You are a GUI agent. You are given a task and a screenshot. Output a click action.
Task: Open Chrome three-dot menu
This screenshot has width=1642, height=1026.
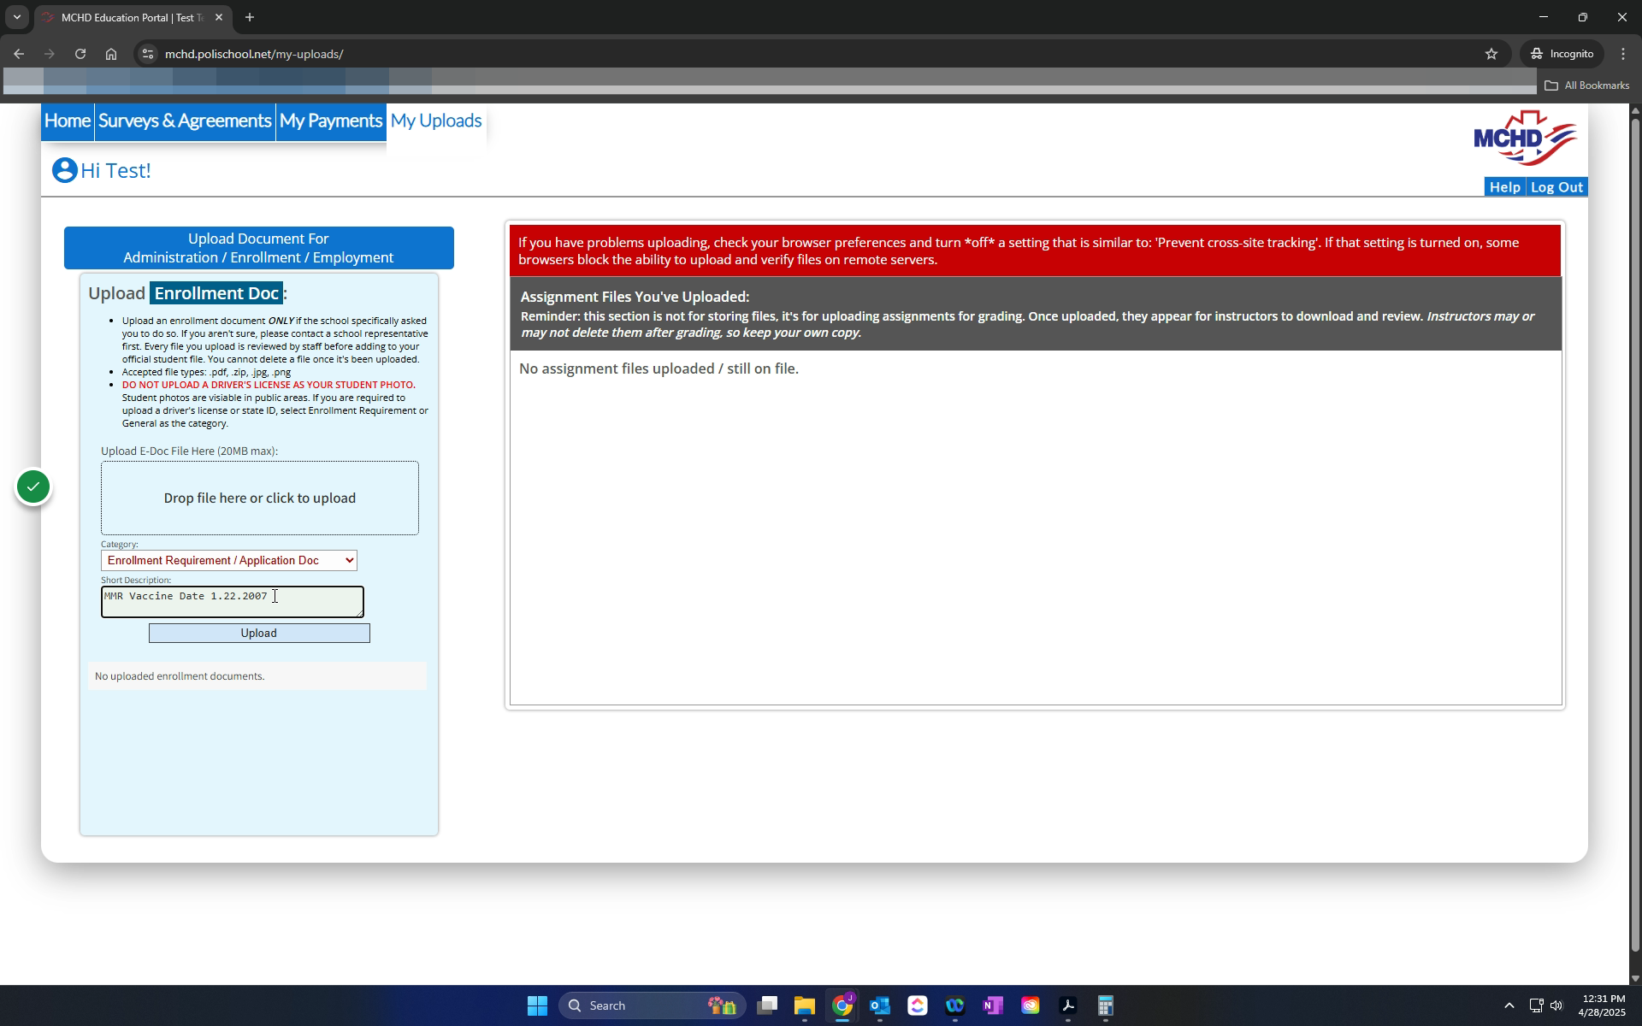click(1623, 54)
